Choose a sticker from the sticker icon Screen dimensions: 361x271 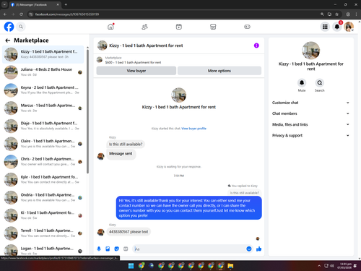coord(117,249)
